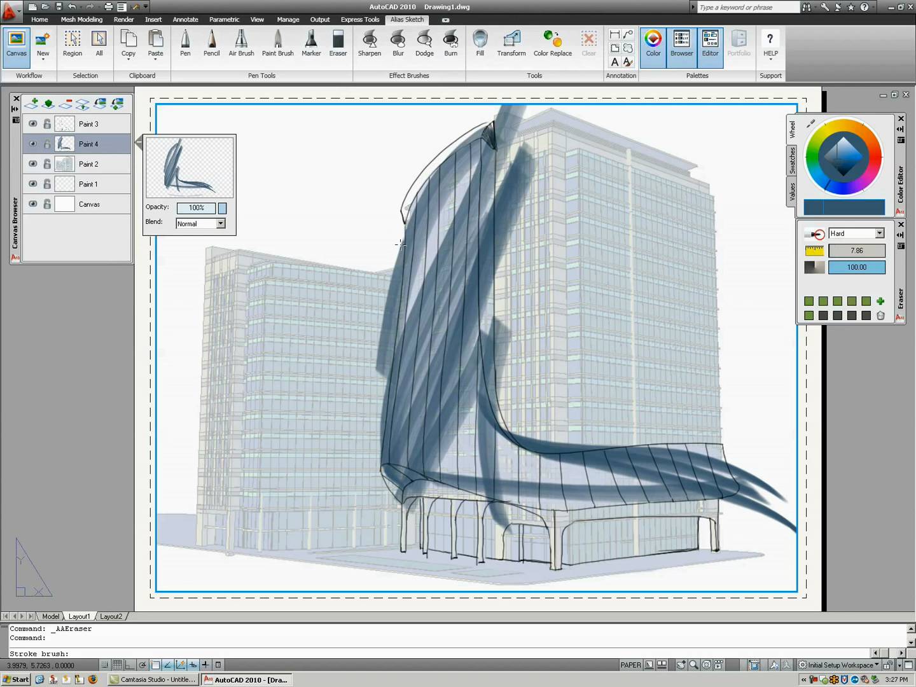Open the Blend mode dropdown
The image size is (916, 687).
point(221,224)
